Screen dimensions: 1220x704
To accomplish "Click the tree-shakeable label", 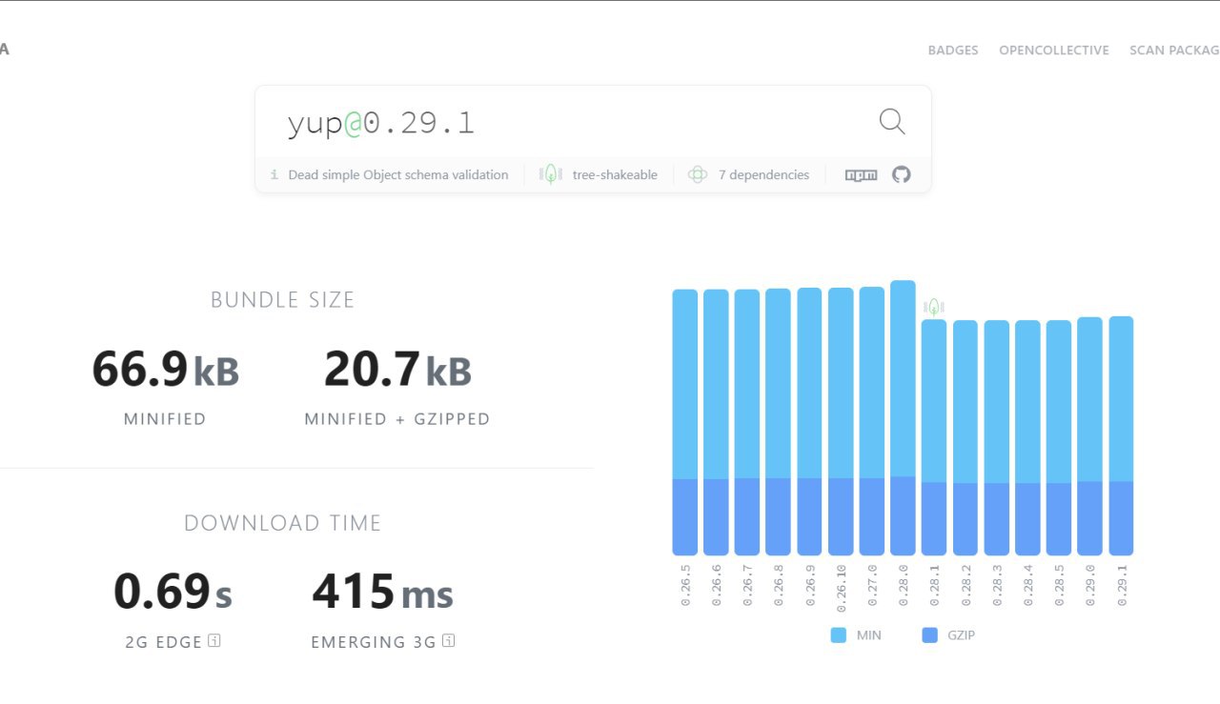I will click(x=615, y=175).
